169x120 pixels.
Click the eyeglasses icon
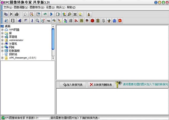click(x=48, y=21)
